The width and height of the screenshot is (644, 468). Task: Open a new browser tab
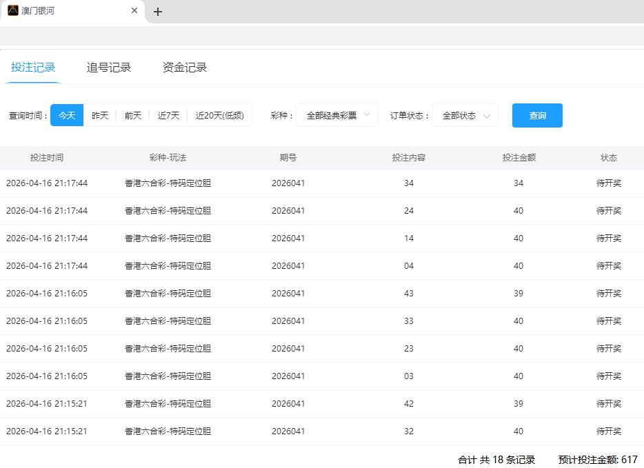[158, 12]
